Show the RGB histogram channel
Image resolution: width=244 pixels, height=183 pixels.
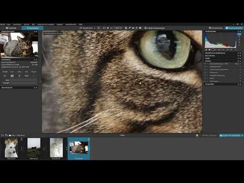pyautogui.click(x=239, y=34)
